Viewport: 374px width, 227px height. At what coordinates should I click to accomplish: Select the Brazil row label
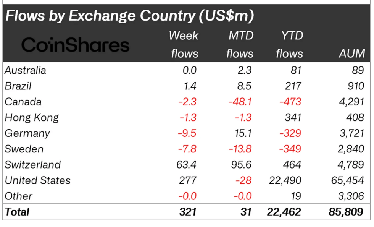pos(18,86)
